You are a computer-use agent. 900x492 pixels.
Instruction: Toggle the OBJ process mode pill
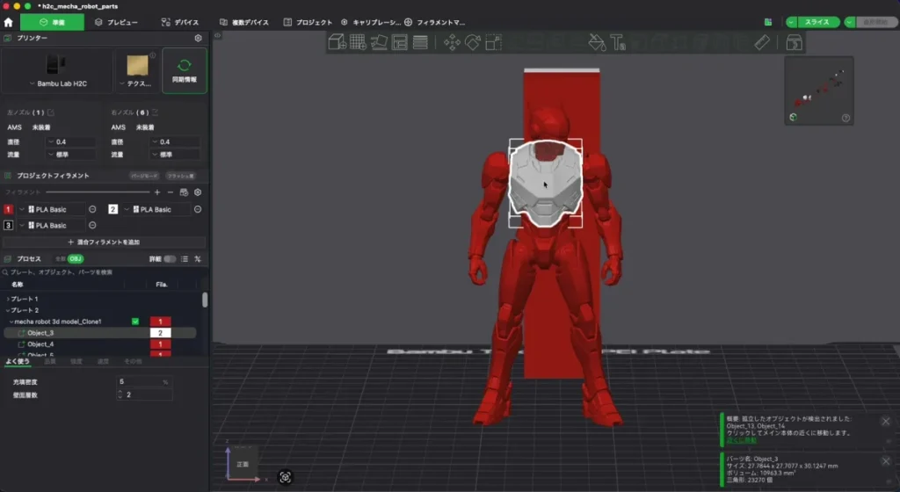76,259
